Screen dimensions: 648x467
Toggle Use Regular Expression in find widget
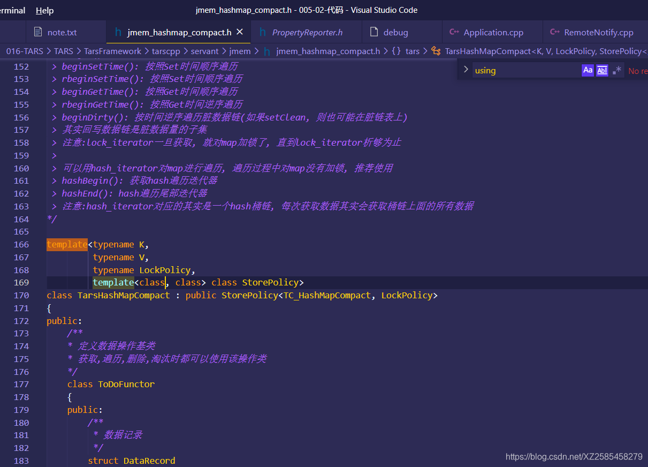pos(617,70)
